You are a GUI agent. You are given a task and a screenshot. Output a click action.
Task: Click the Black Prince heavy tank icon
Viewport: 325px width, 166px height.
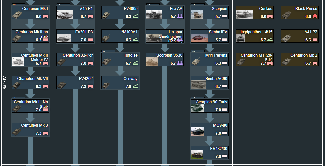click(x=315, y=16)
